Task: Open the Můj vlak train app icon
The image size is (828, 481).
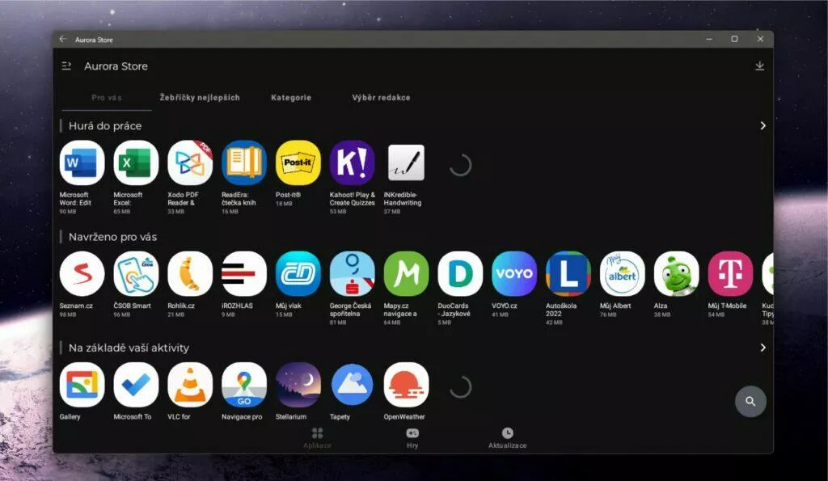Action: (x=298, y=273)
